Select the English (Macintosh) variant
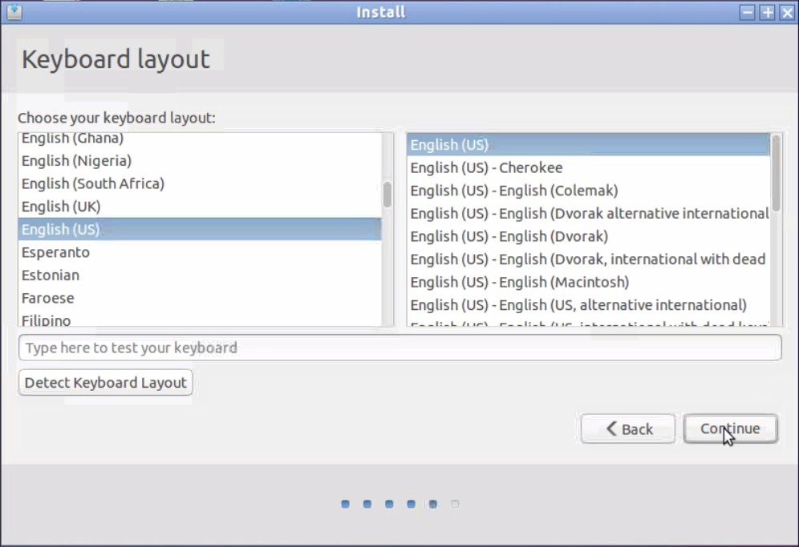Image resolution: width=799 pixels, height=547 pixels. tap(589, 282)
